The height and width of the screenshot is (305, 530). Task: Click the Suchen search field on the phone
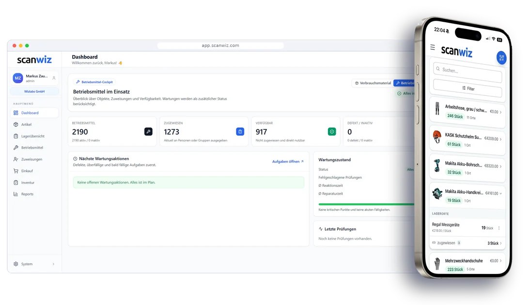pos(468,72)
